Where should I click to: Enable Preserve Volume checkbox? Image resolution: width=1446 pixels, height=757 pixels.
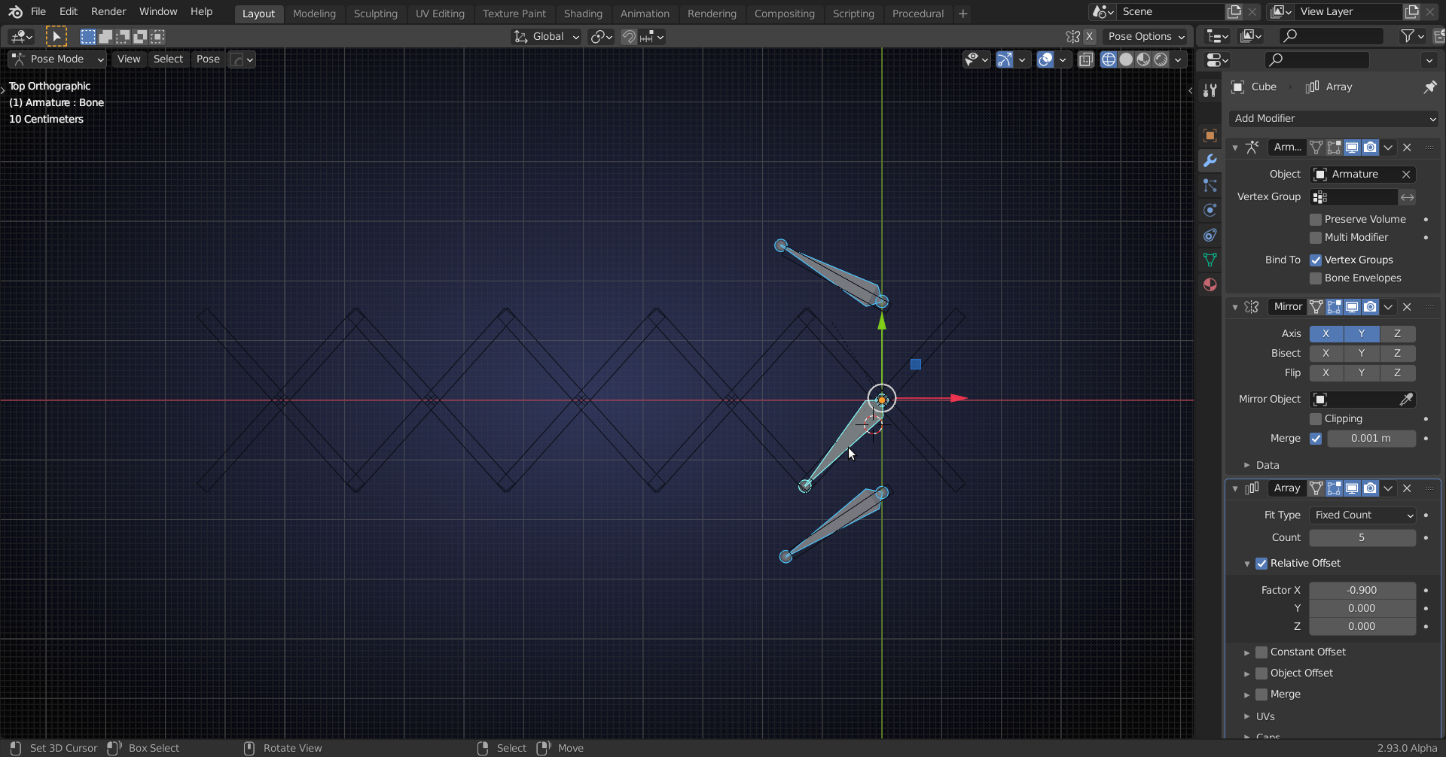1316,220
